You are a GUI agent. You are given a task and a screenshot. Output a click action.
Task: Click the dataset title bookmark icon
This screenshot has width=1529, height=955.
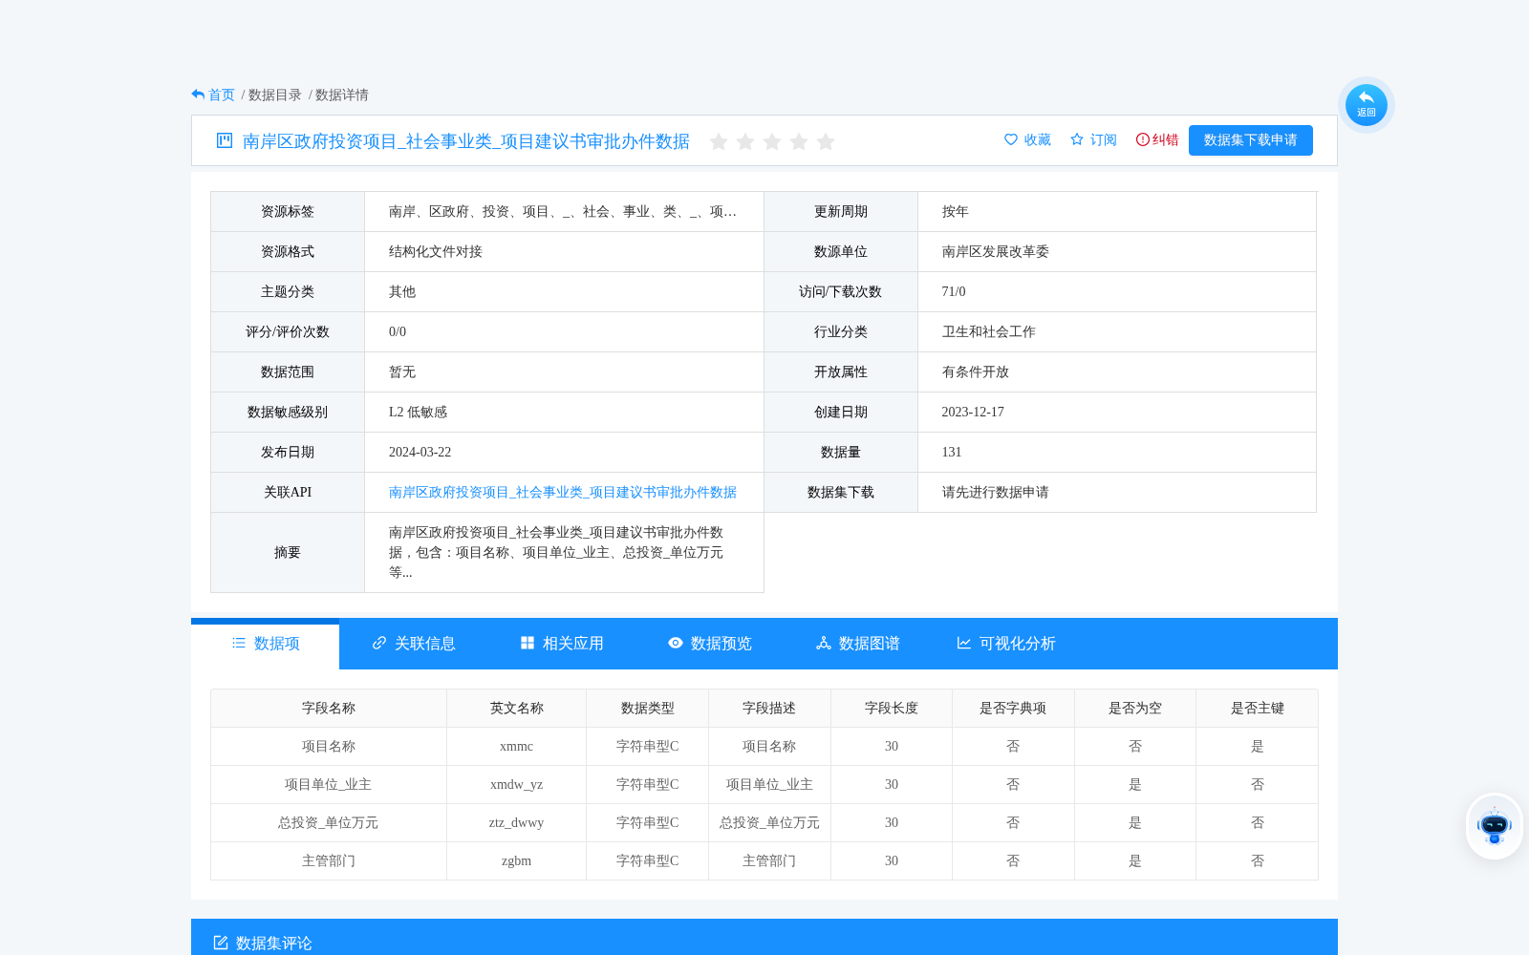coord(225,140)
